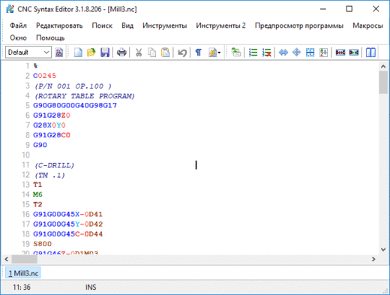Open the Поиск menu
The height and width of the screenshot is (295, 390).
click(x=102, y=26)
